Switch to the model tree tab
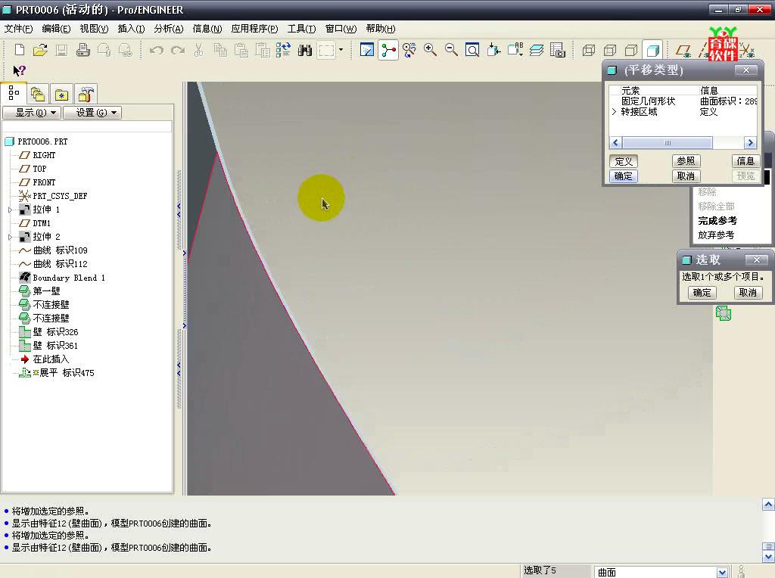The height and width of the screenshot is (578, 775). [14, 93]
